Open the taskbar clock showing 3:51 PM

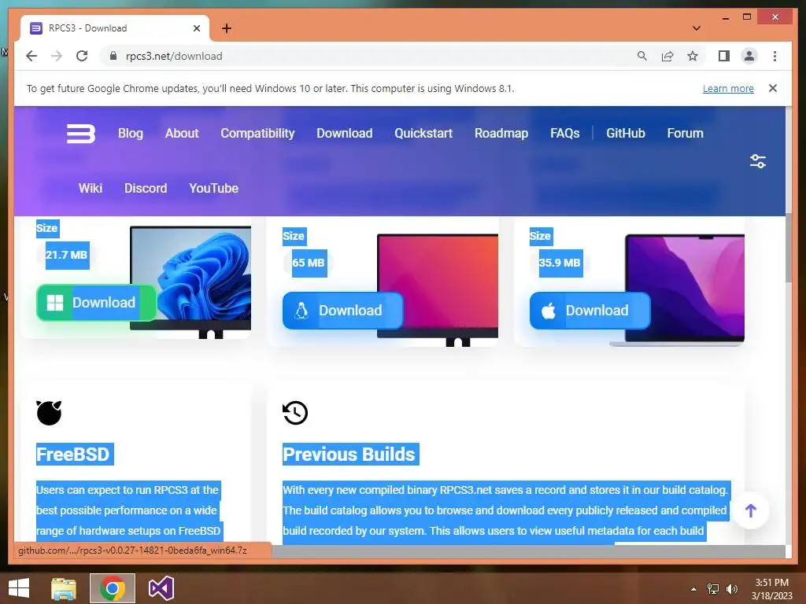click(771, 589)
